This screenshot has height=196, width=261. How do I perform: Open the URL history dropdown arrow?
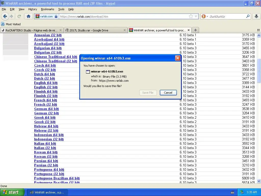pos(196,16)
